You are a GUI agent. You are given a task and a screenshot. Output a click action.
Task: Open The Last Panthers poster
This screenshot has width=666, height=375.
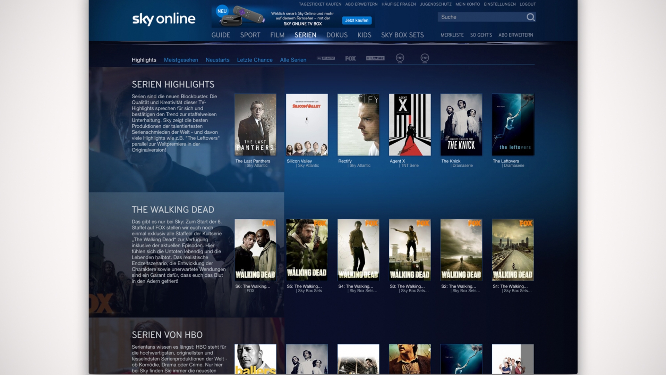click(x=256, y=125)
